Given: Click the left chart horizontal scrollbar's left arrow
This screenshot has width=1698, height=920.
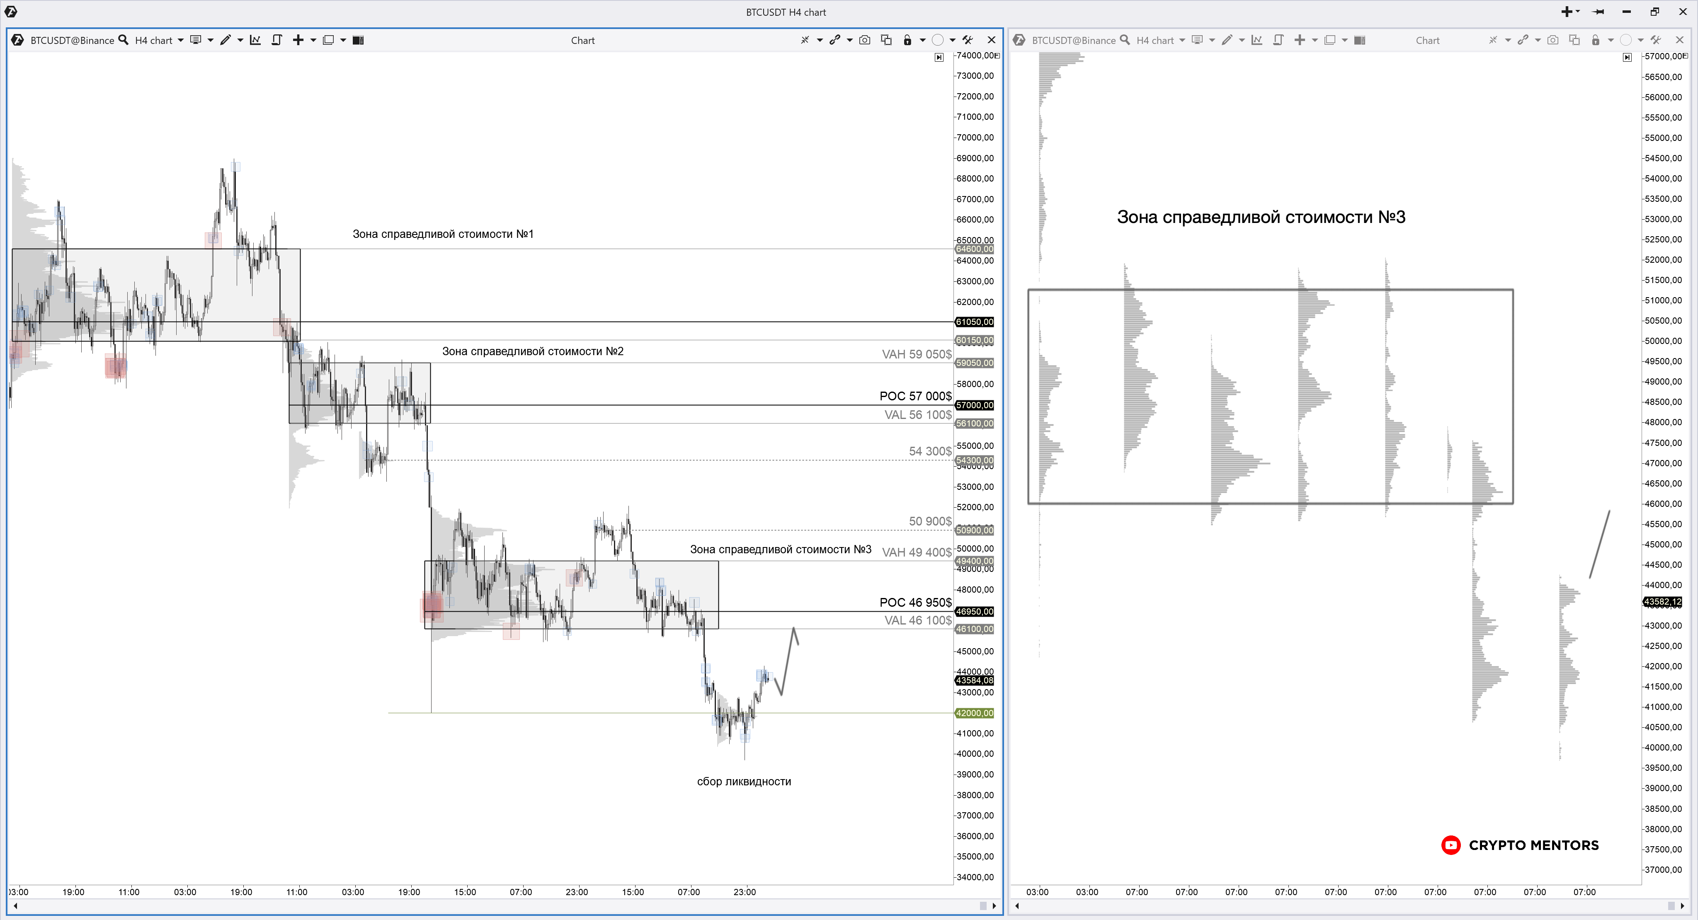Looking at the screenshot, I should click(15, 905).
